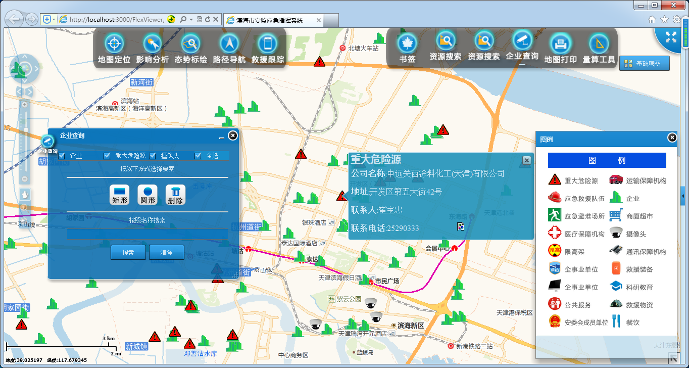
Task: Uncheck the 企业 checkbox
Action: click(62, 156)
